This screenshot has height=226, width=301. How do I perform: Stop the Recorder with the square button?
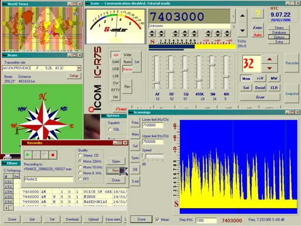tap(45, 155)
